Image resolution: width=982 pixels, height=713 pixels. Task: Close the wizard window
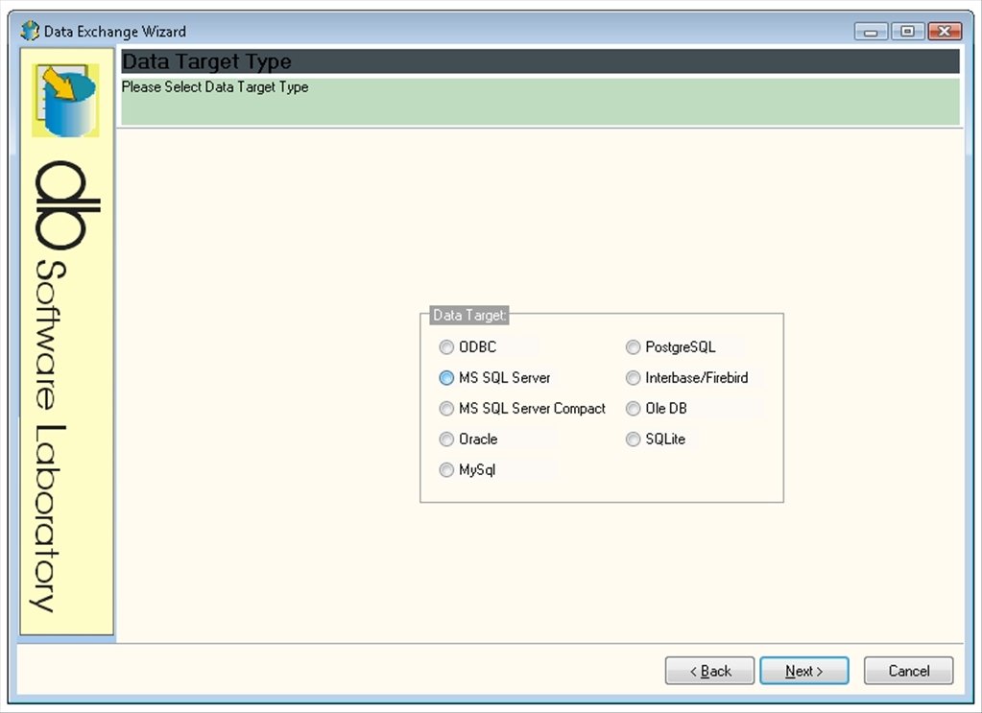945,31
